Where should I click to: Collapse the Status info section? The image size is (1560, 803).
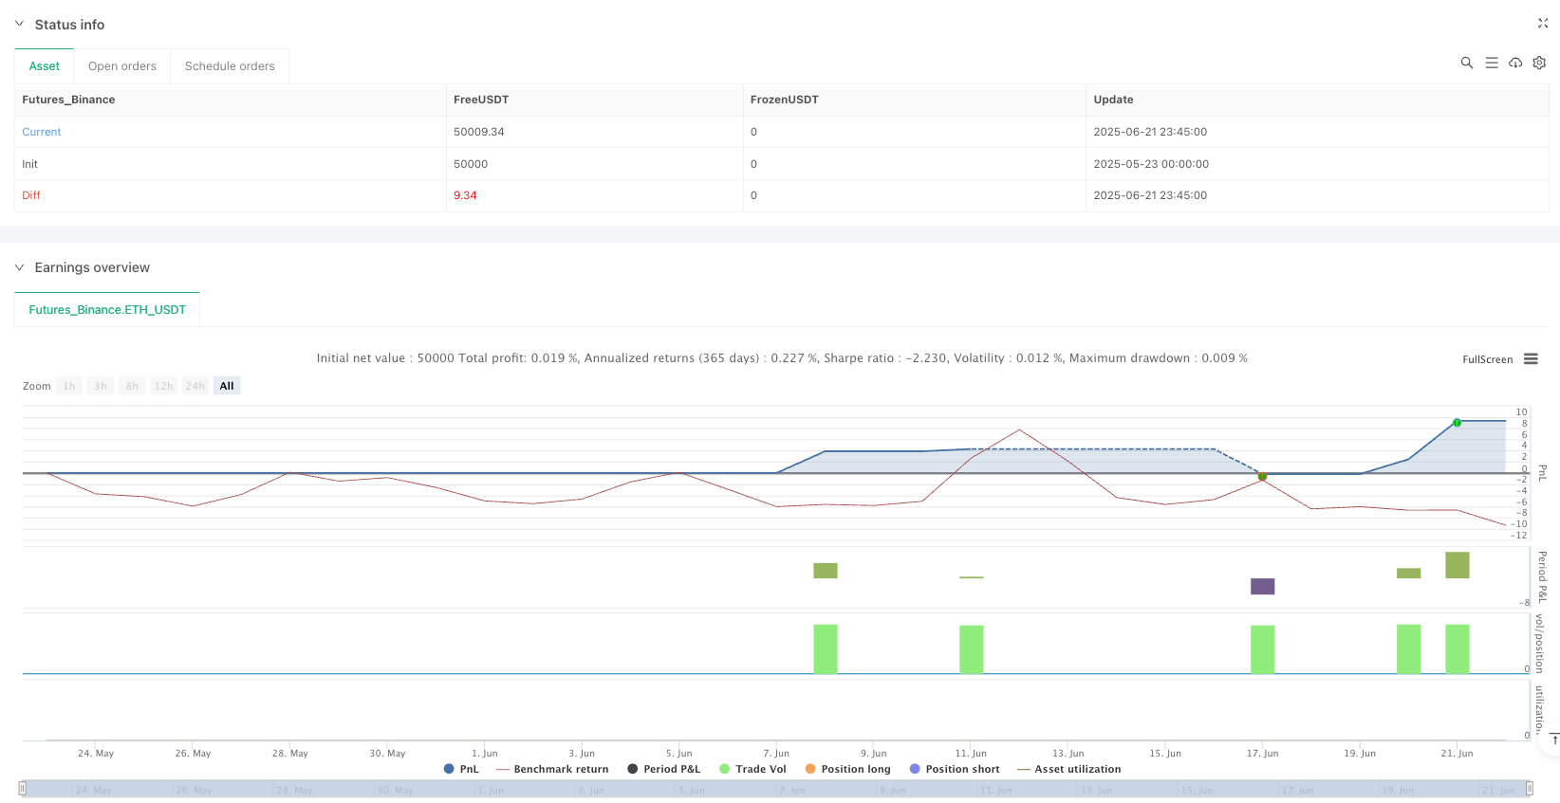click(x=19, y=24)
